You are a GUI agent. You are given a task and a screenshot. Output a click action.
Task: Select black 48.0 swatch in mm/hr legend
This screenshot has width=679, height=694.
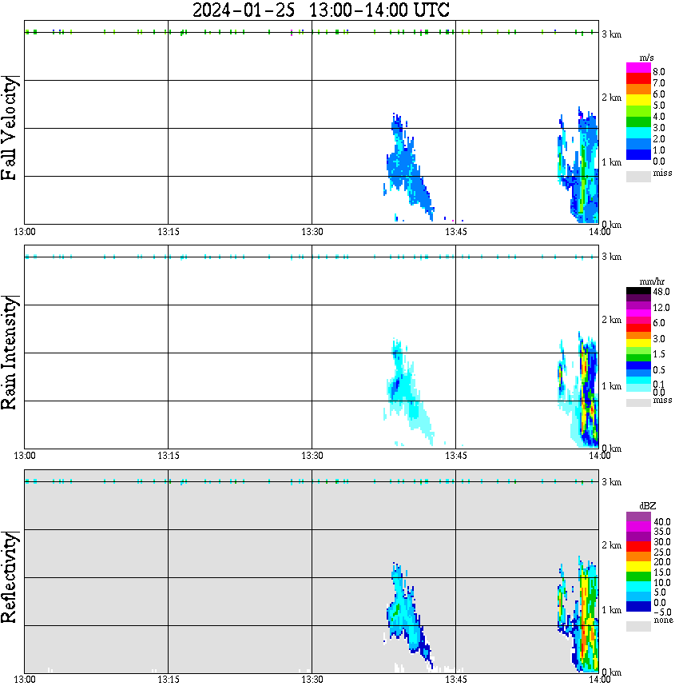tap(638, 291)
